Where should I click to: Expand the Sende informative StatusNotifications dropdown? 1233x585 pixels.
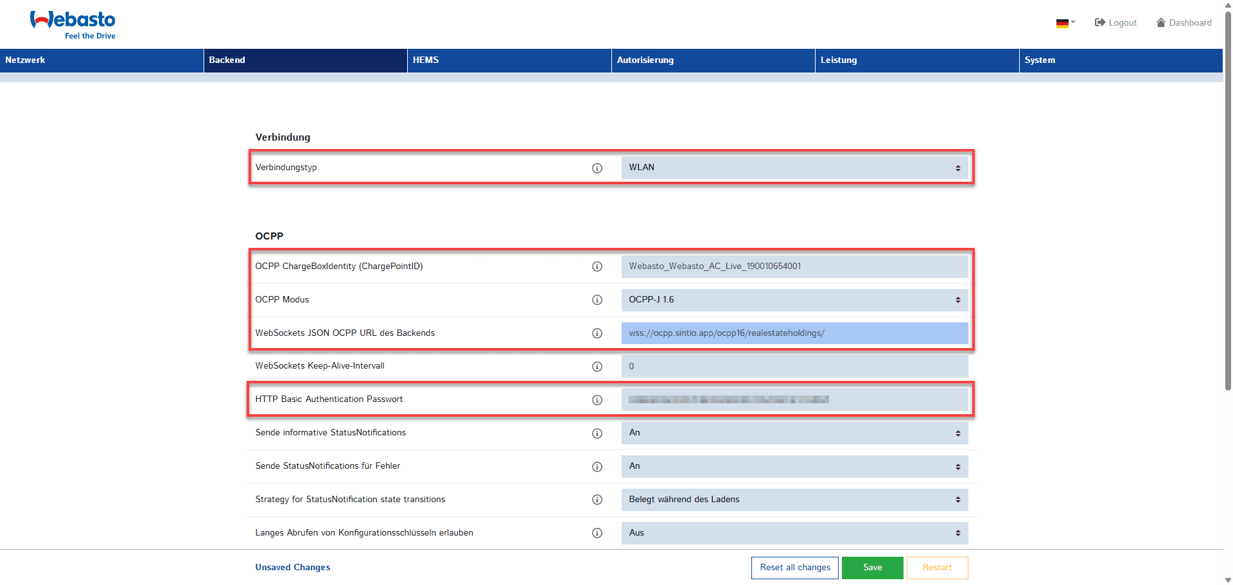click(x=794, y=433)
